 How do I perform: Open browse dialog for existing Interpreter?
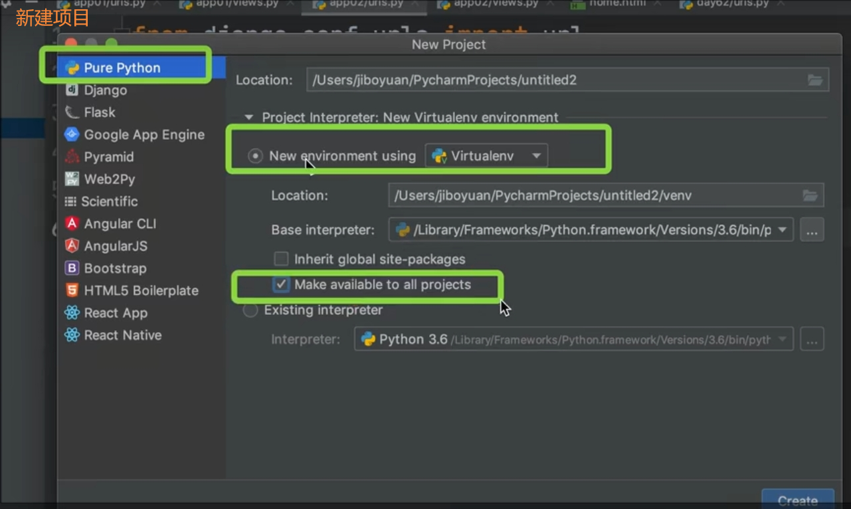812,340
